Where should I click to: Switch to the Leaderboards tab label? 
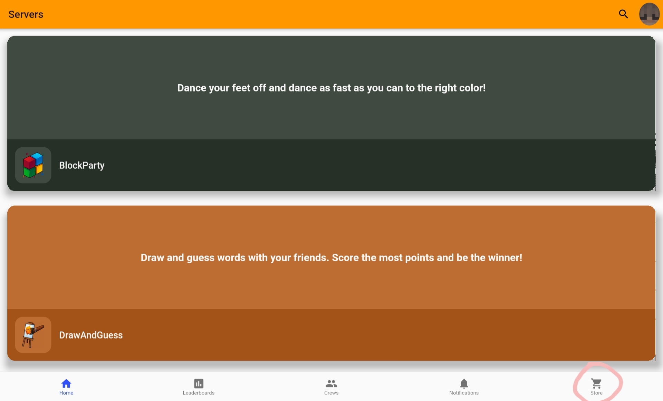pyautogui.click(x=199, y=393)
